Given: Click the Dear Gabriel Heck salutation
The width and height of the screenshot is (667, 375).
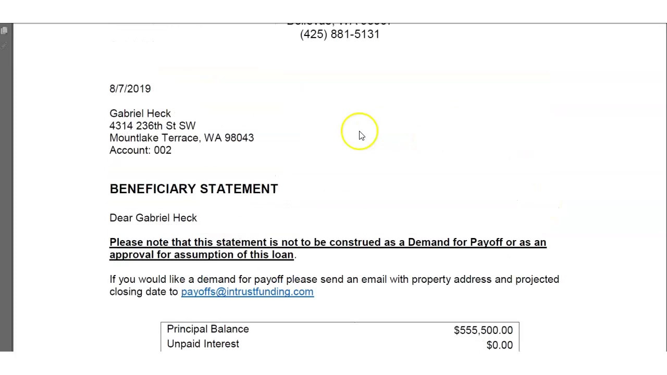Looking at the screenshot, I should click(153, 218).
